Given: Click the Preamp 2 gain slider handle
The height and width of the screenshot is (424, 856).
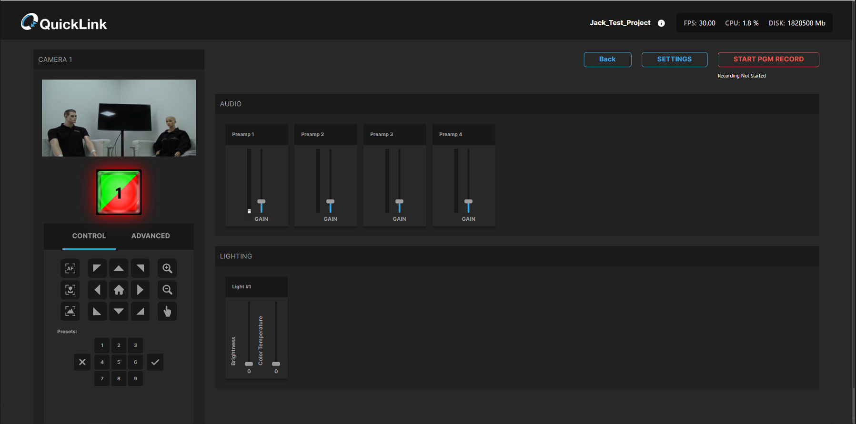Looking at the screenshot, I should click(330, 202).
